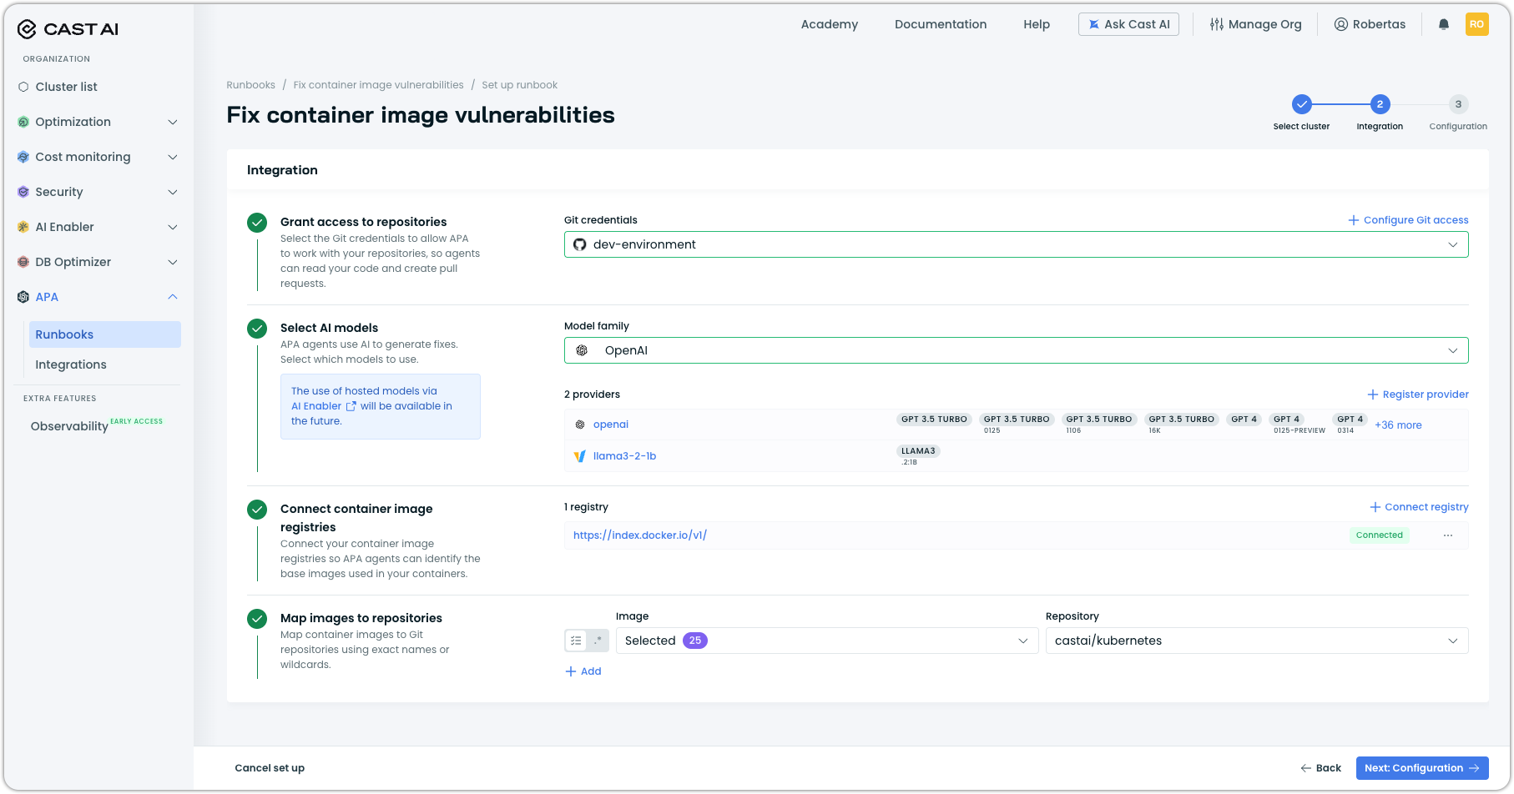Image resolution: width=1514 pixels, height=794 pixels.
Task: Expand the Optimization menu
Action: click(x=173, y=122)
